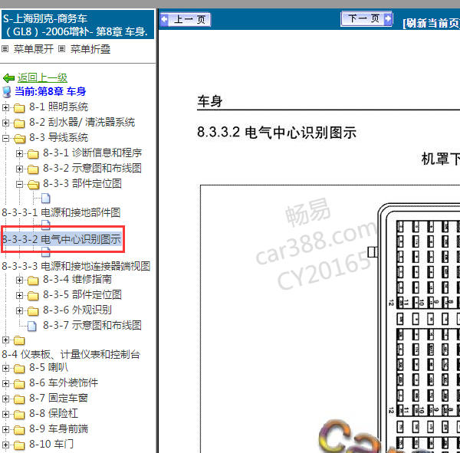The image size is (460, 453).
Task: Click the 8-9 车身前端 label
Action: pyautogui.click(x=58, y=428)
